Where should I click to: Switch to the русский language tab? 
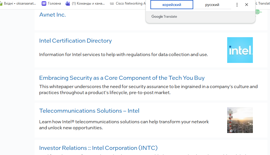click(x=212, y=5)
